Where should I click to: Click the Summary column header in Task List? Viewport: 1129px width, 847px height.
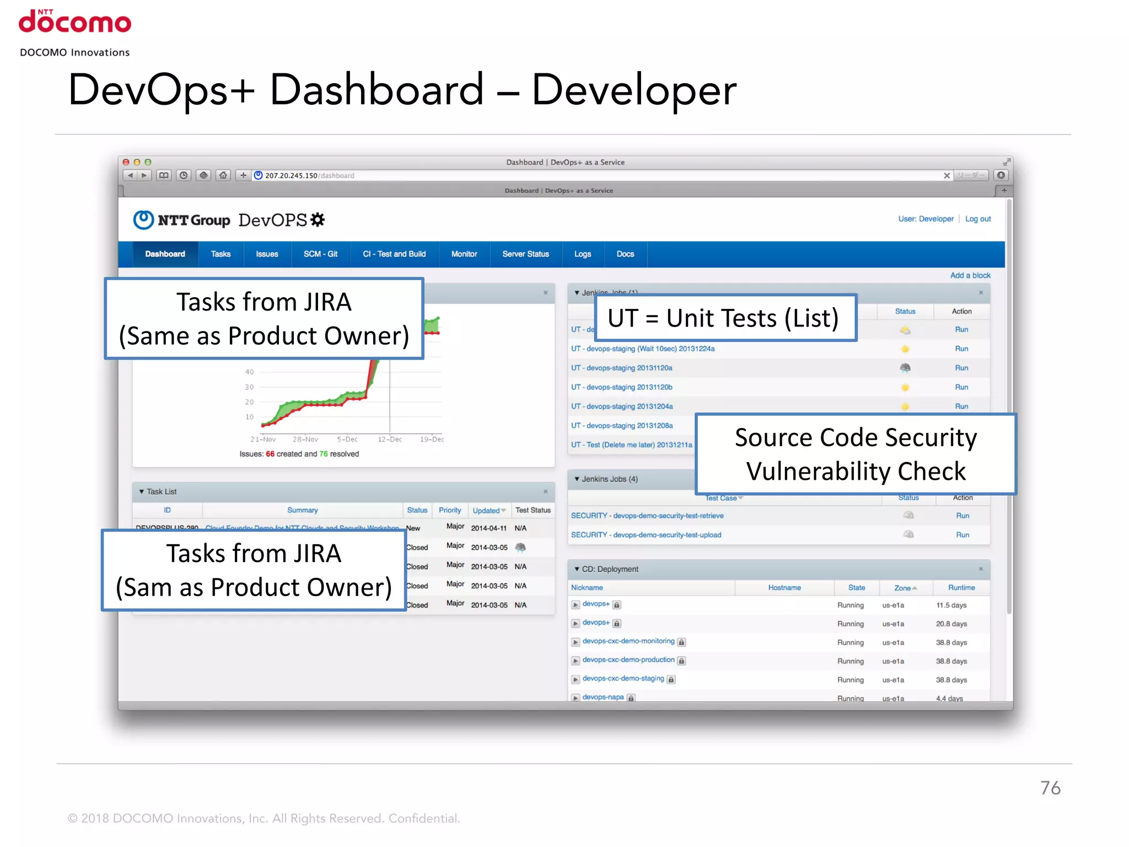(302, 510)
